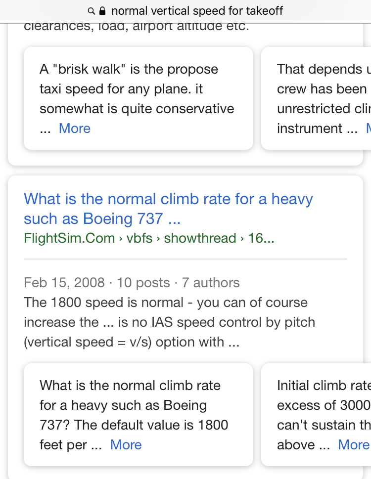Expand More on the 'can't sustain' card
The width and height of the screenshot is (371, 479).
pos(354,445)
